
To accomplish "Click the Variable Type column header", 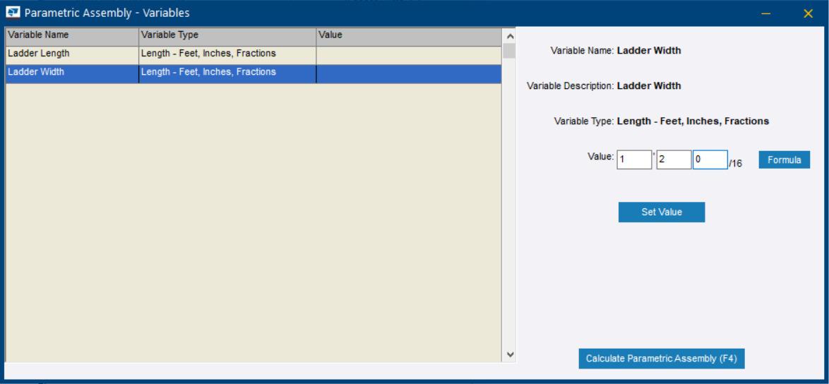I will (227, 37).
